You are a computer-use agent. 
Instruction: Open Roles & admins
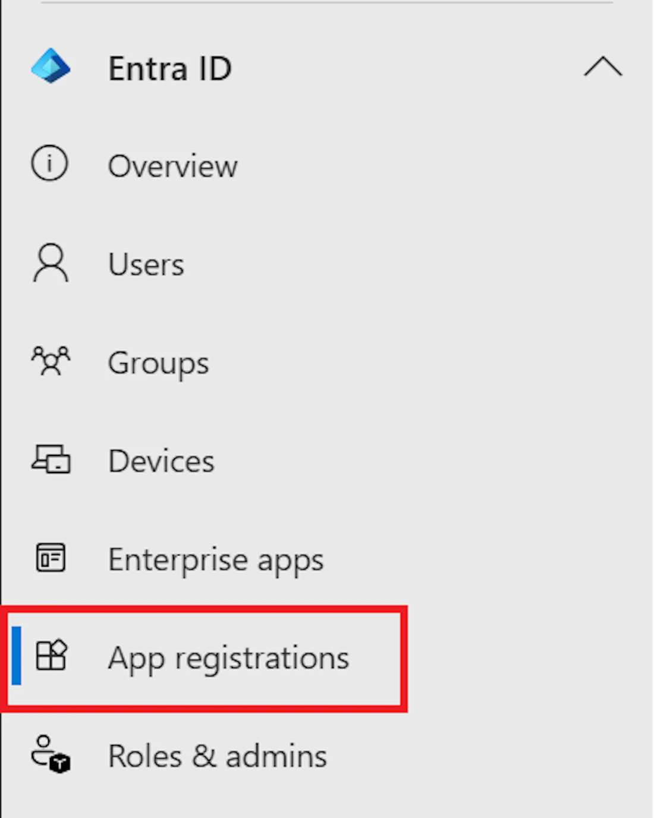pyautogui.click(x=218, y=755)
